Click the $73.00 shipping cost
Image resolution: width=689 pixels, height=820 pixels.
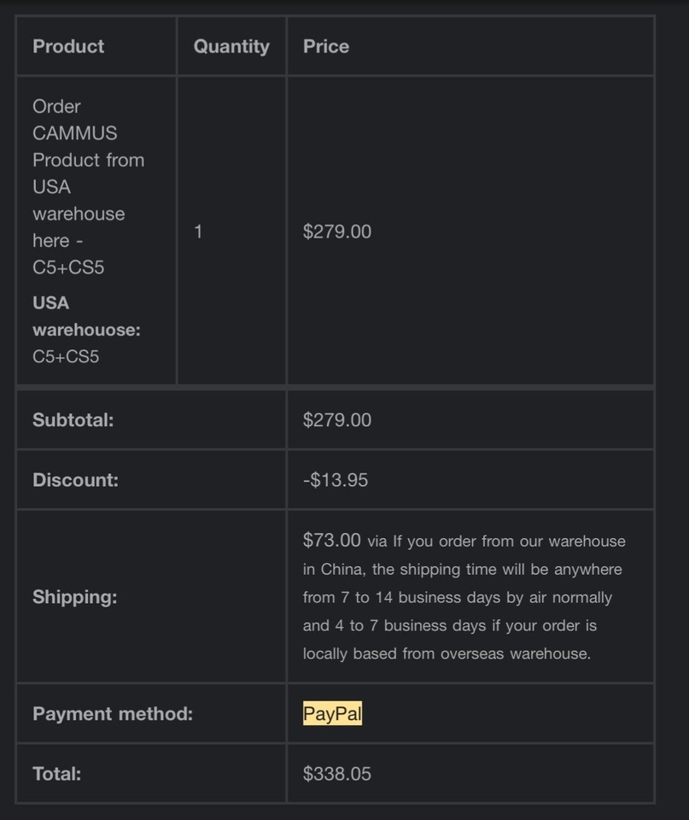[332, 540]
